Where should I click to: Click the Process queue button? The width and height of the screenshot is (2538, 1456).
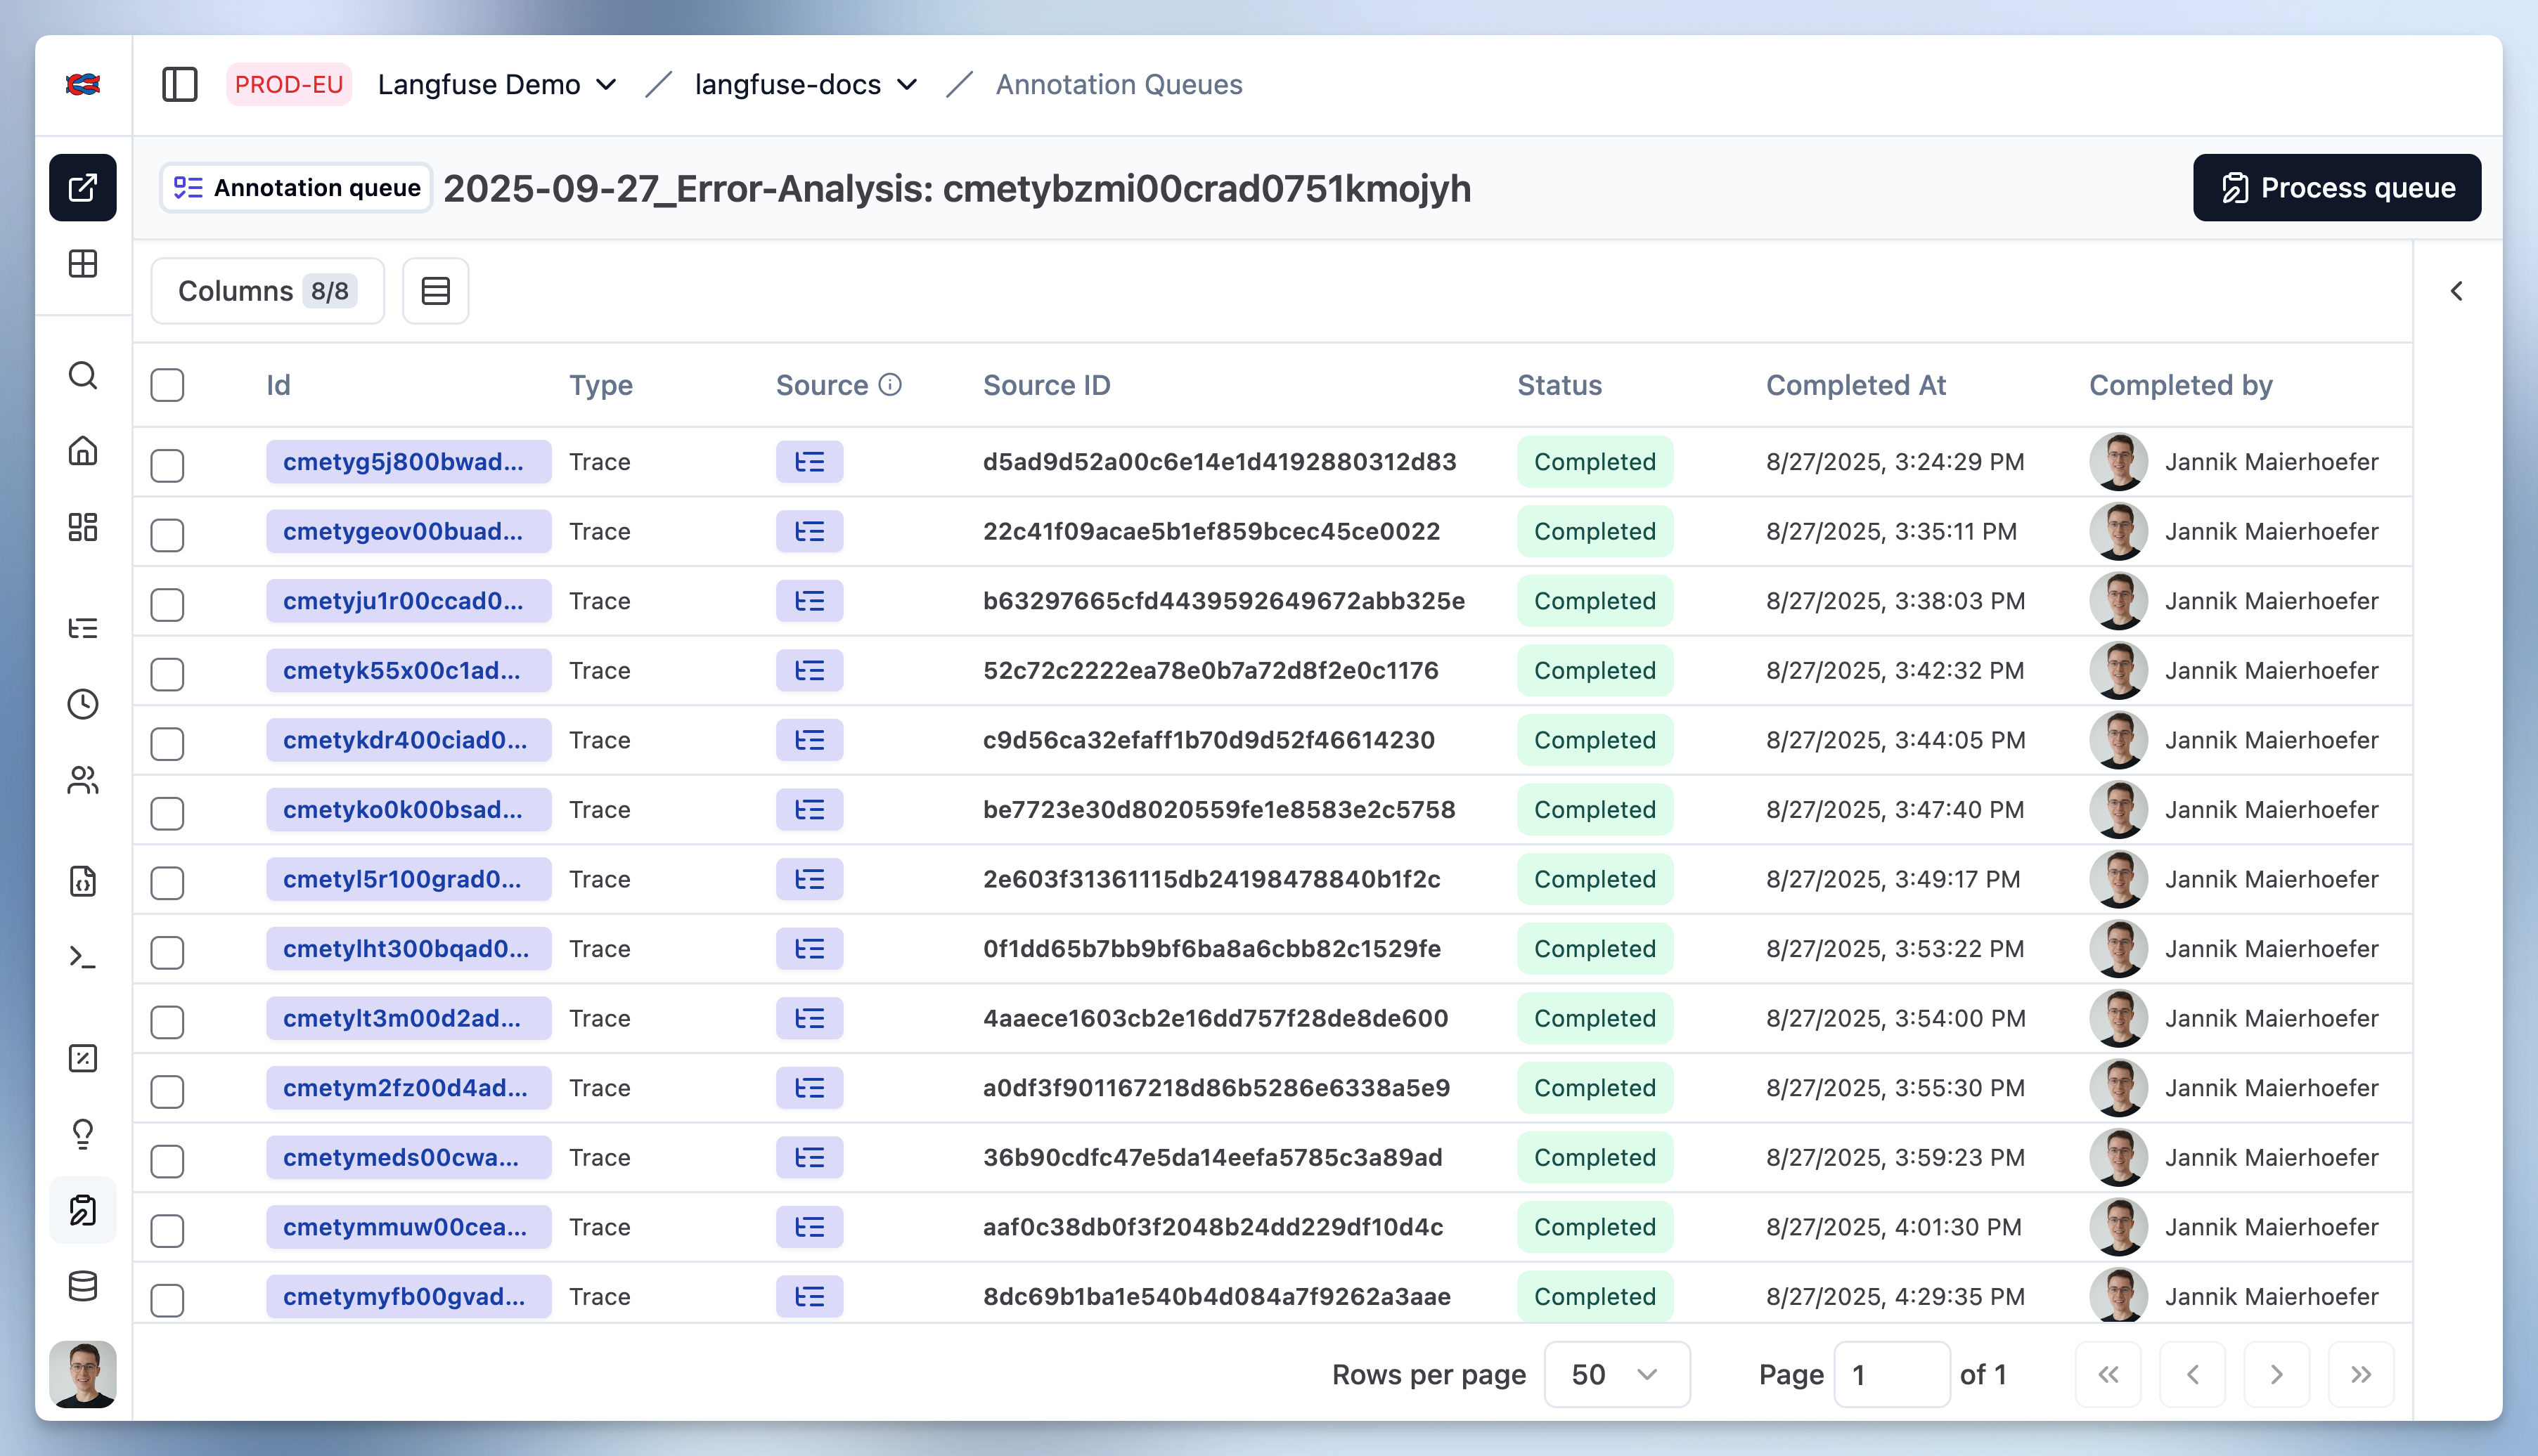pyautogui.click(x=2336, y=188)
